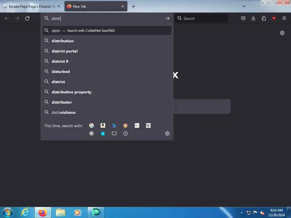Open the Firefox hamburger menu
This screenshot has height=218, width=291.
click(284, 18)
